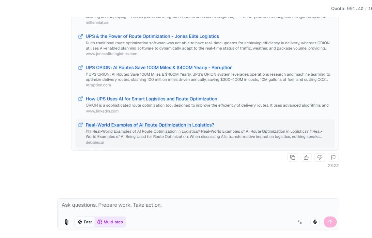Image resolution: width=372 pixels, height=238 pixels.
Task: Select the reruption.com source text
Action: [x=98, y=85]
